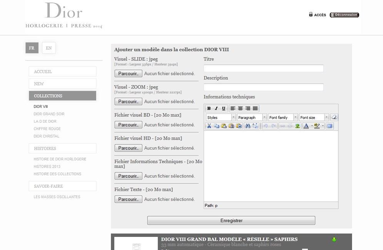Expand the highlight color picker arrow
Image resolution: width=383 pixels, height=250 pixels.
pyautogui.click(x=323, y=126)
